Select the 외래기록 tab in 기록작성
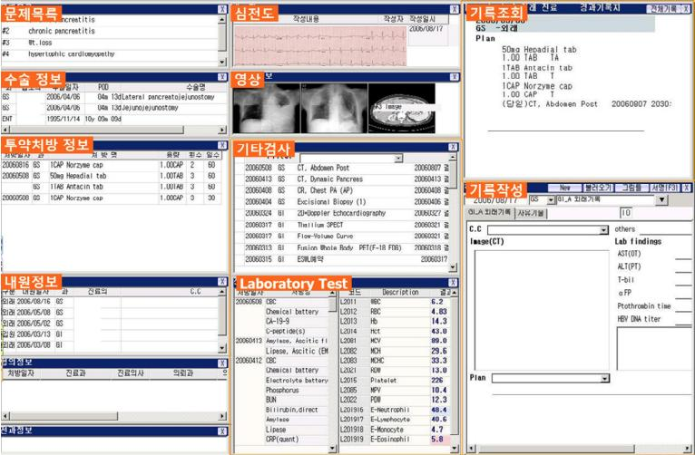Image resolution: width=695 pixels, height=455 pixels. pos(490,212)
